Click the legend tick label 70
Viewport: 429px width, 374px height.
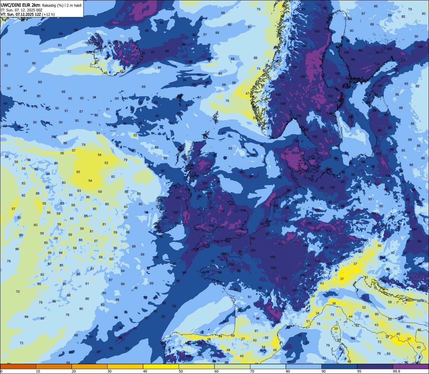(x=252, y=371)
